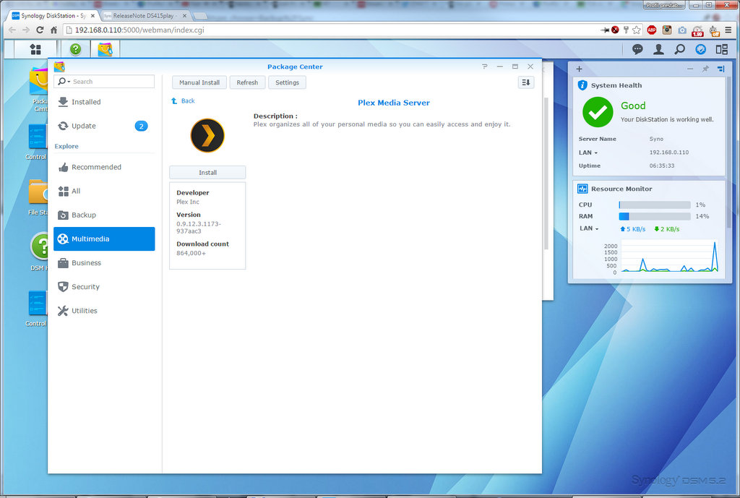740x498 pixels.
Task: Toggle the widgets panel from the taskbar
Action: click(701, 49)
